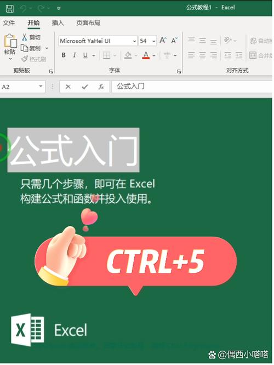
Task: Click the decrease font size icon
Action: click(x=174, y=41)
